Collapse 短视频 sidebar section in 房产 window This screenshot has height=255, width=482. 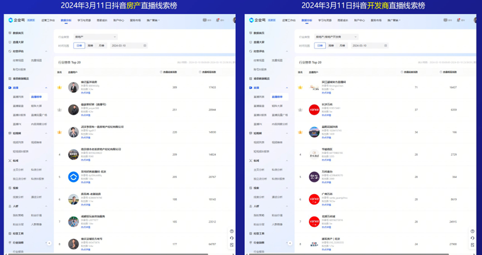tap(46, 133)
